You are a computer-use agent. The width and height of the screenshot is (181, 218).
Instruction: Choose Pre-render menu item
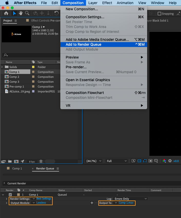click(x=104, y=67)
